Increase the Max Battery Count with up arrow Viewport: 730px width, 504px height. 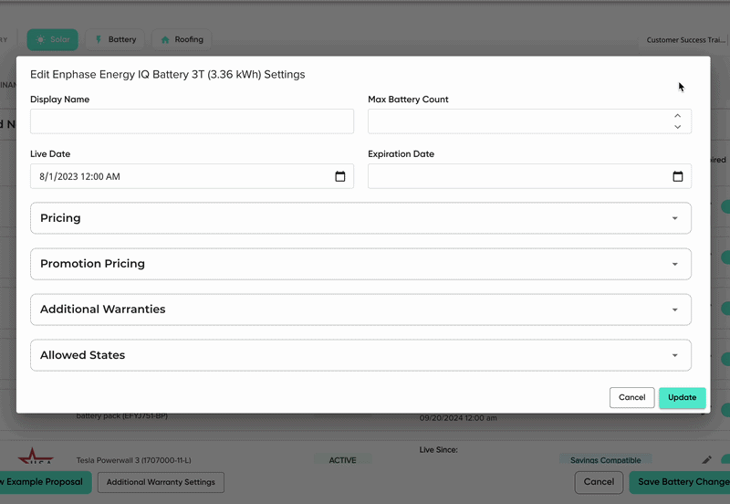click(x=678, y=116)
